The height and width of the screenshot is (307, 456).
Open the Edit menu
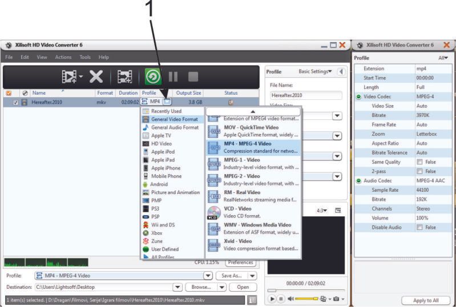point(25,57)
